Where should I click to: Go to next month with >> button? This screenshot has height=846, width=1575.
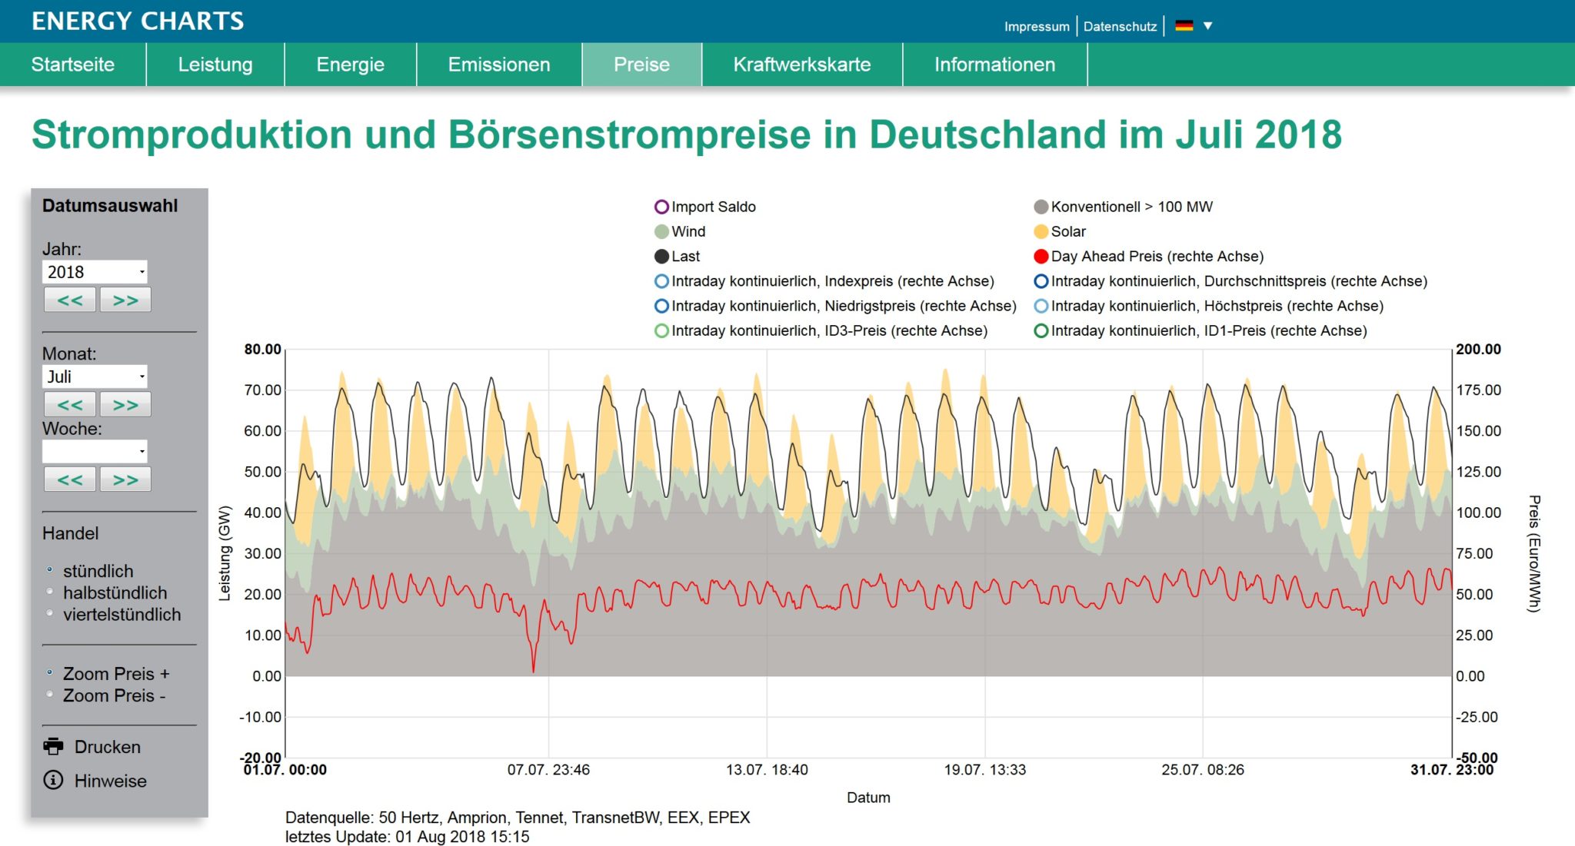(125, 404)
